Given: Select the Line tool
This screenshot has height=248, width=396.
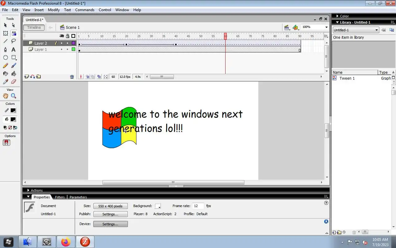Looking at the screenshot, I should pyautogui.click(x=5, y=41).
